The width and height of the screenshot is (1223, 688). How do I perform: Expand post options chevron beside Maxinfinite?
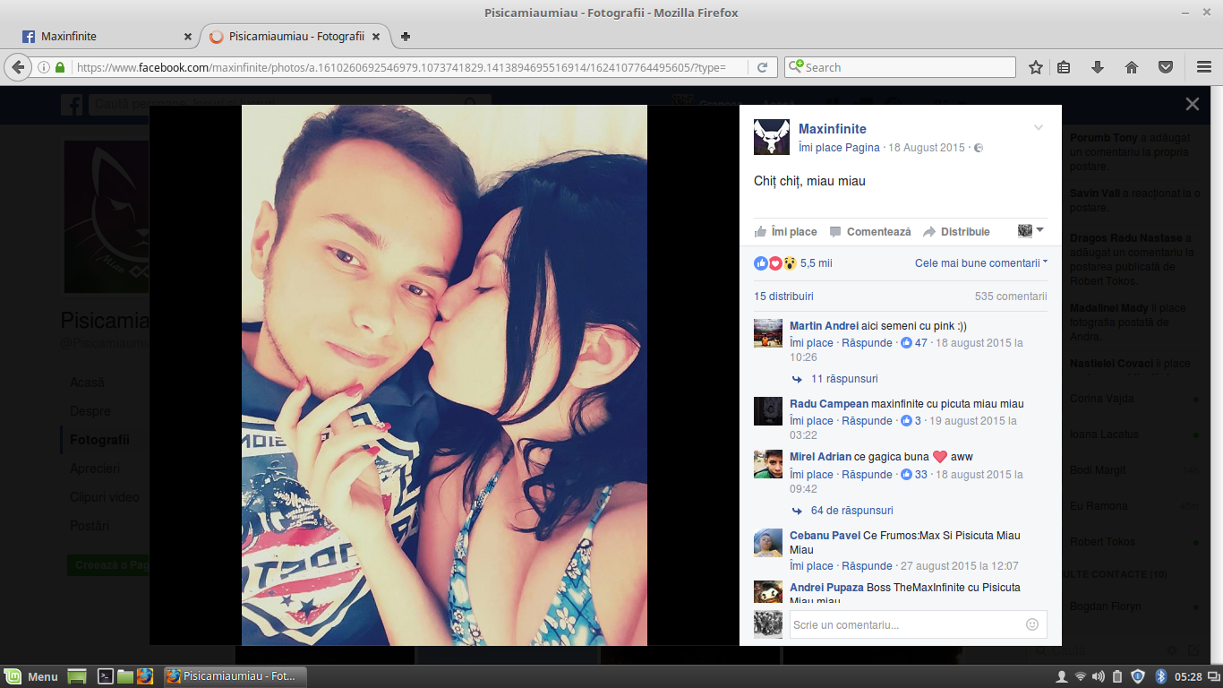point(1039,128)
